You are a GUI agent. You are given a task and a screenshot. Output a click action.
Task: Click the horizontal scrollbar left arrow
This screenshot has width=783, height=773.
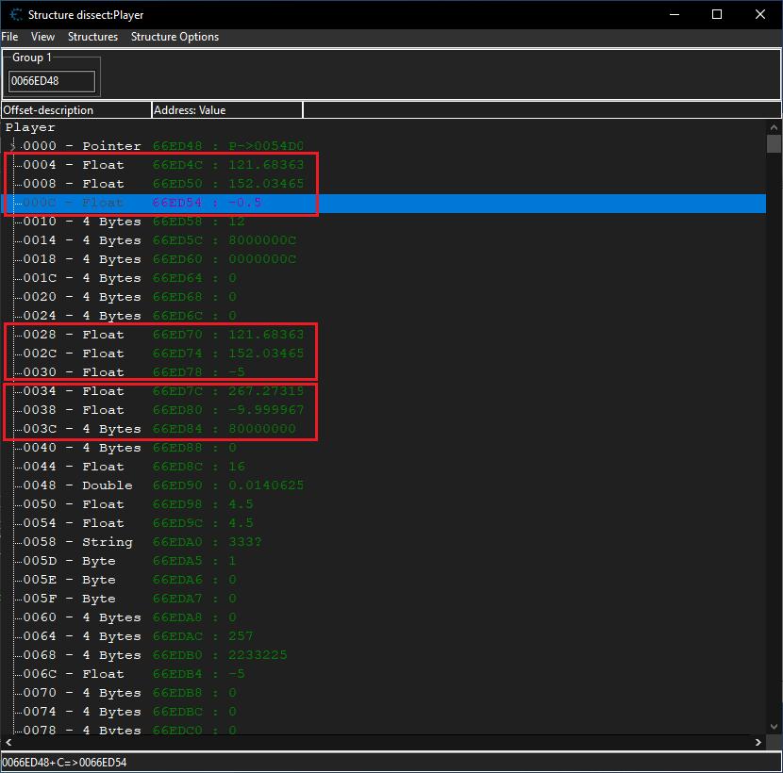[8, 743]
